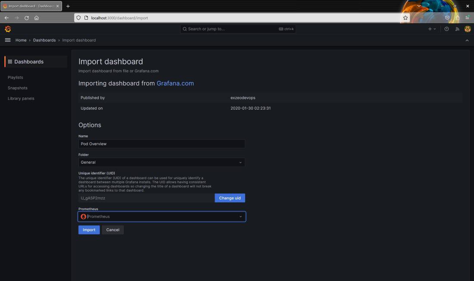This screenshot has height=281, width=474.
Task: Open the help question-mark menu
Action: coord(446,29)
